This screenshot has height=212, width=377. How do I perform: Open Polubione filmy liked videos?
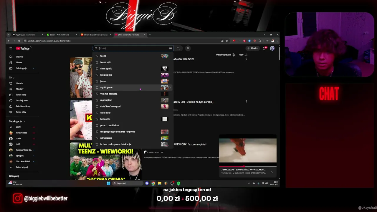23,106
